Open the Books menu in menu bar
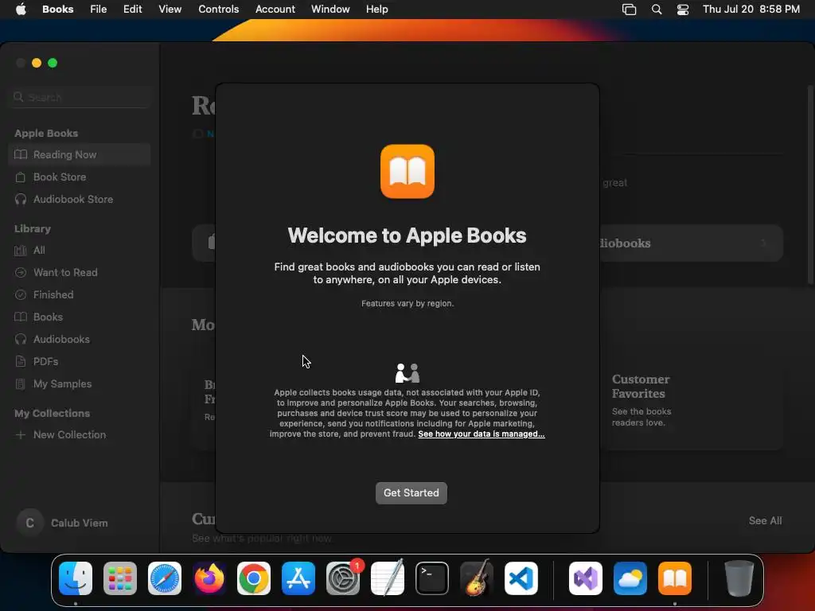 pyautogui.click(x=57, y=10)
